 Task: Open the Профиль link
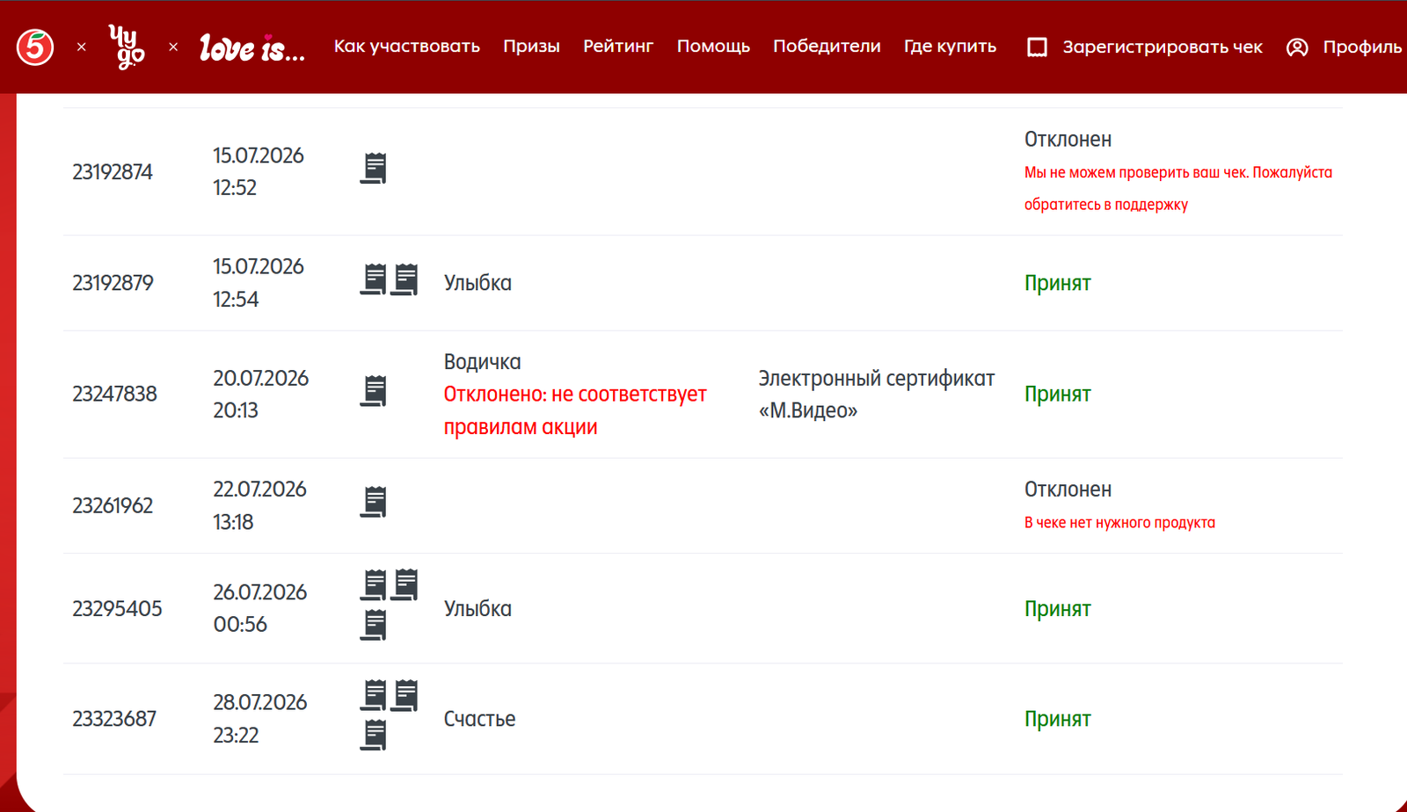(1362, 47)
